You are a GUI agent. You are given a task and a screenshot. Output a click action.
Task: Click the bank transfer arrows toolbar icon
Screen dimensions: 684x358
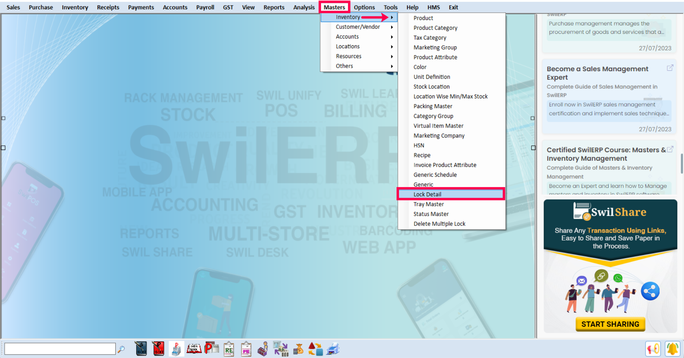[281, 349]
